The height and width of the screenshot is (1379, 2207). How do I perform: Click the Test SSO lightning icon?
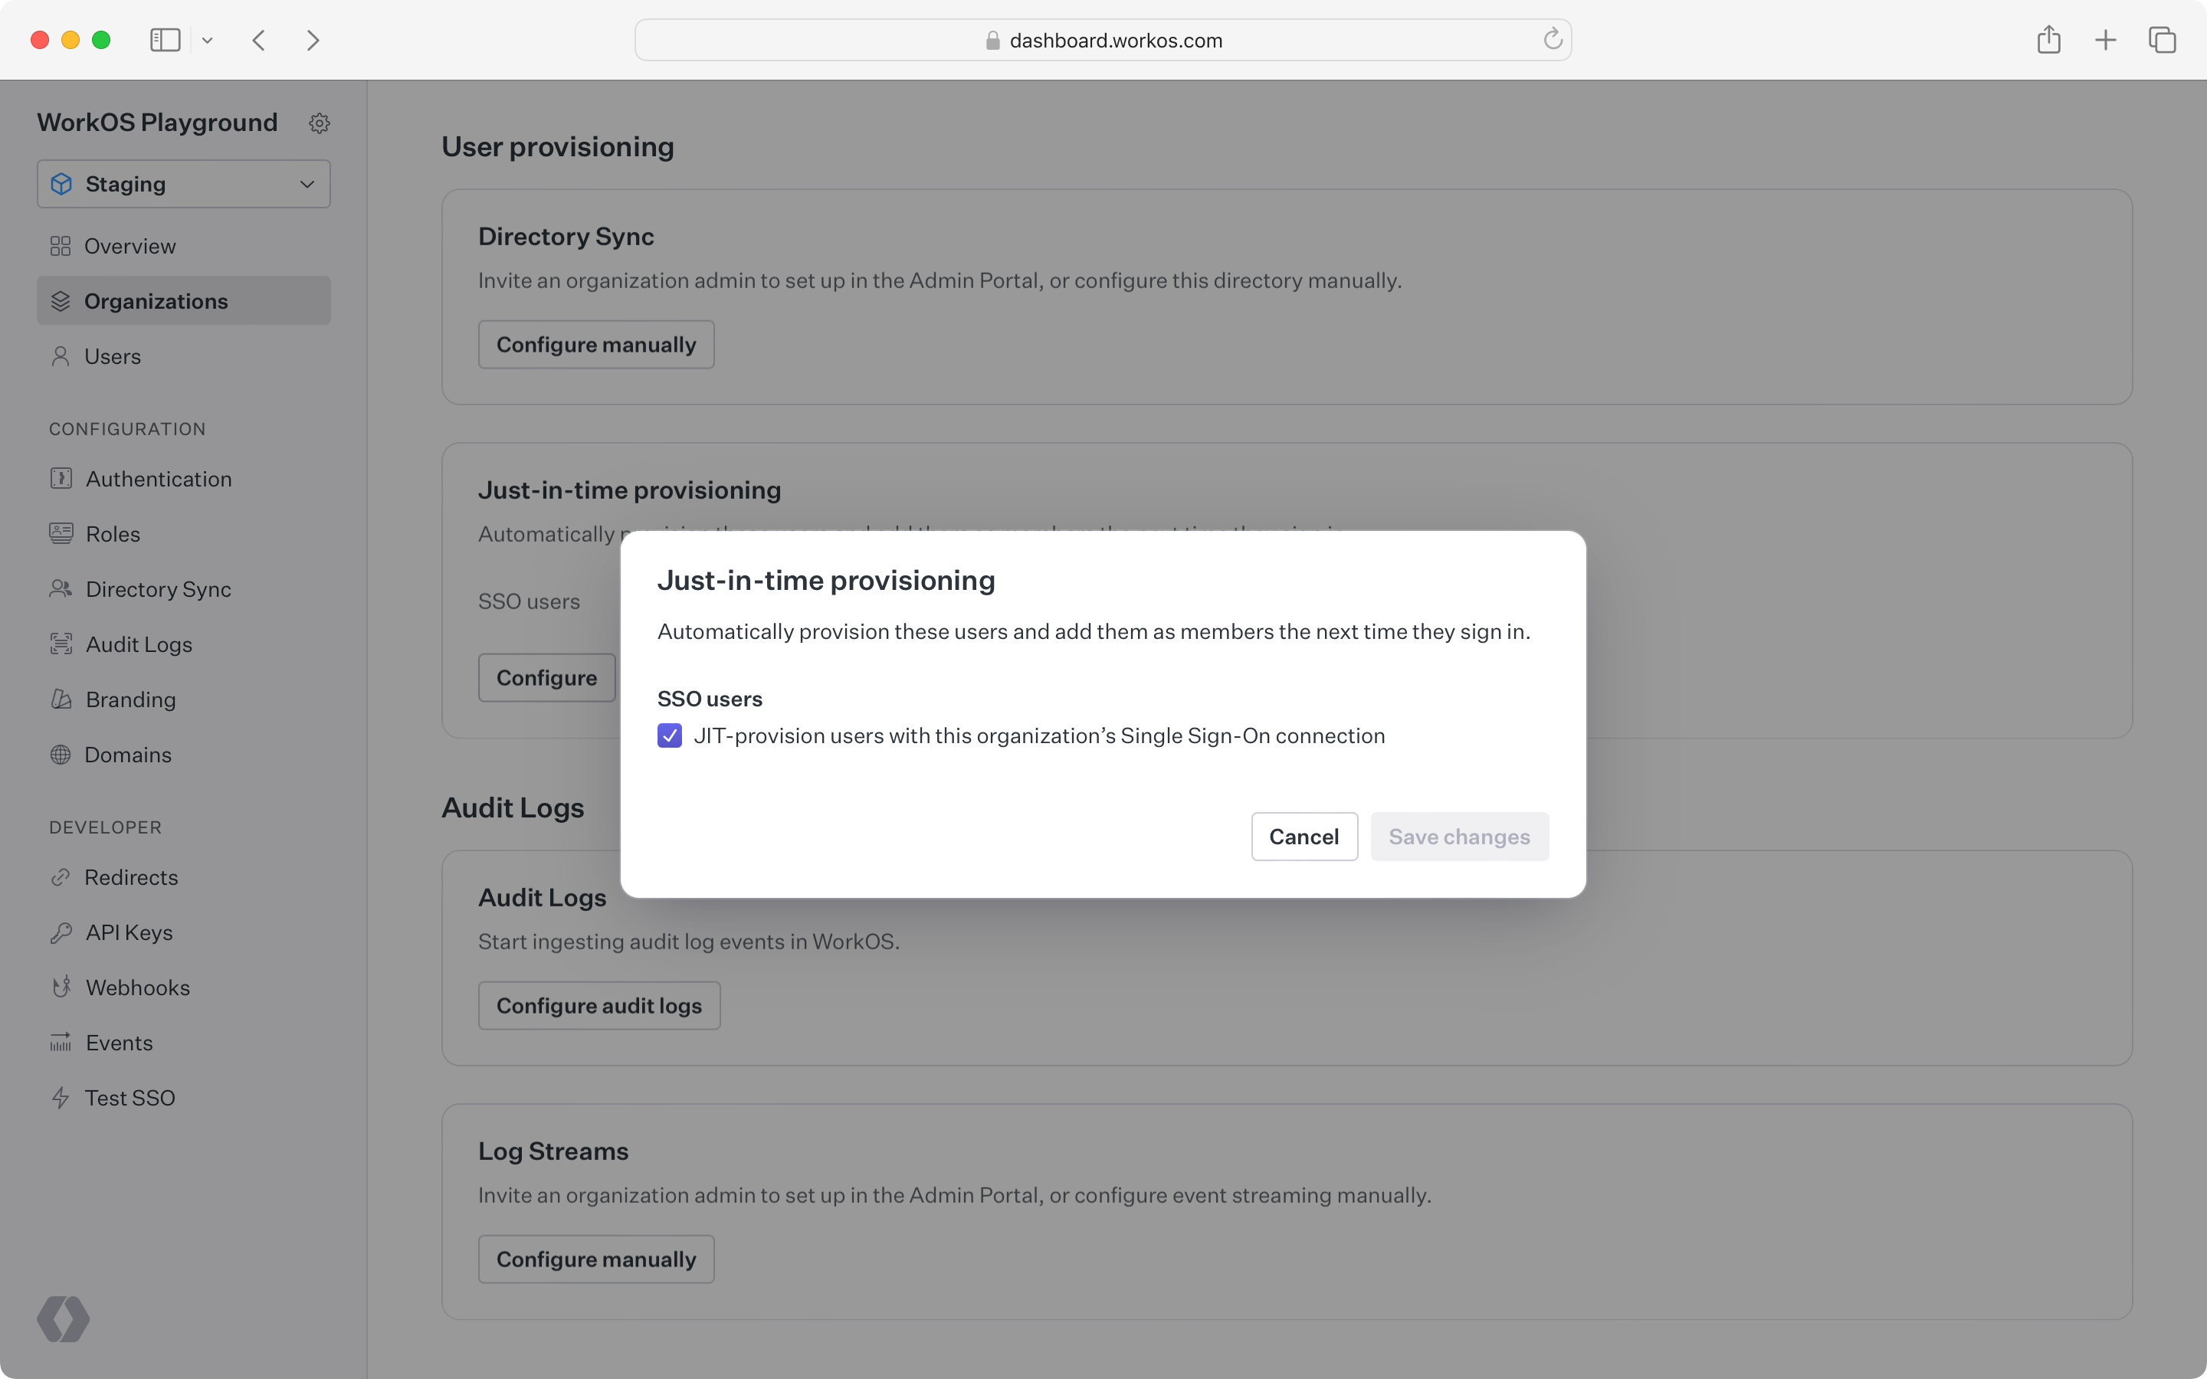(61, 1097)
